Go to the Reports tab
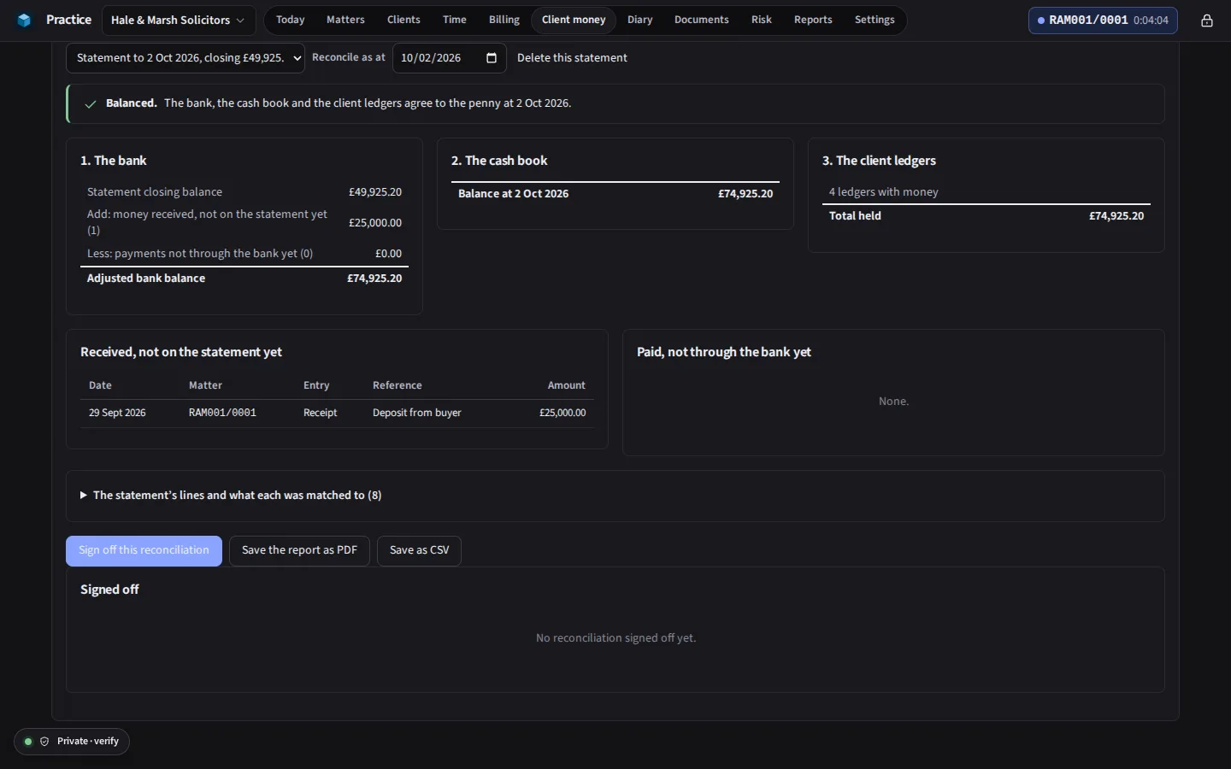1231x769 pixels. click(813, 20)
